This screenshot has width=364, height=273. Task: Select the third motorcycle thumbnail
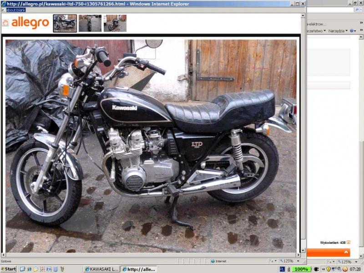(115, 23)
